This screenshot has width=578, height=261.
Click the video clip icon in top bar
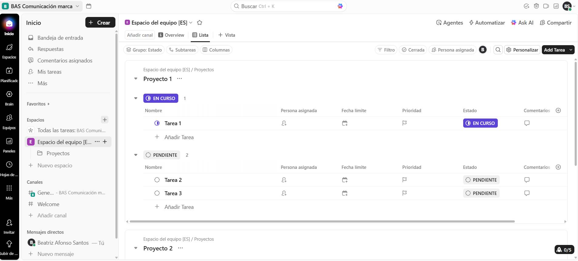546,6
